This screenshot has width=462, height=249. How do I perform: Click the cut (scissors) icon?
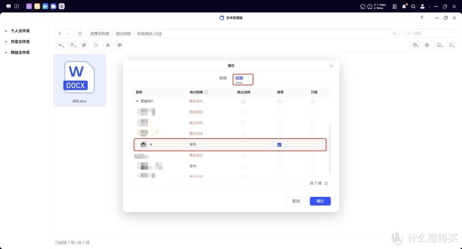107,45
